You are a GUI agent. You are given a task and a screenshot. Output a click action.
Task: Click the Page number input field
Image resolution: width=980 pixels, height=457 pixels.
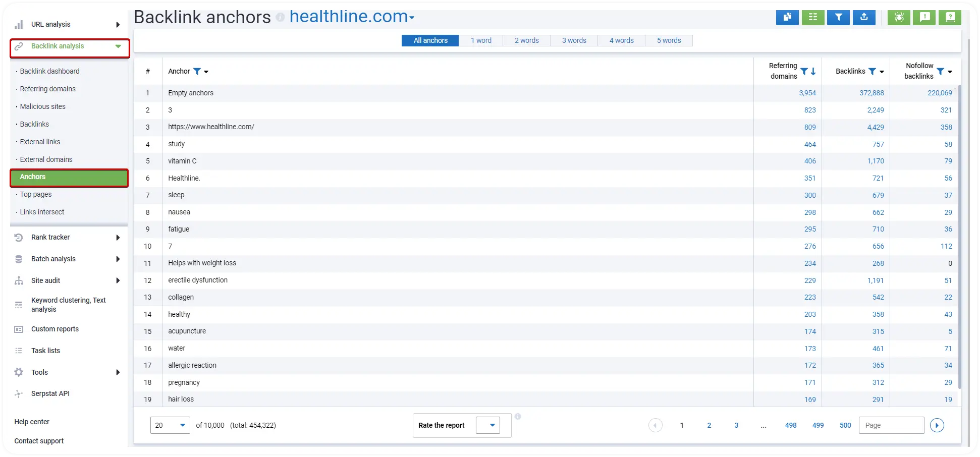pos(891,425)
